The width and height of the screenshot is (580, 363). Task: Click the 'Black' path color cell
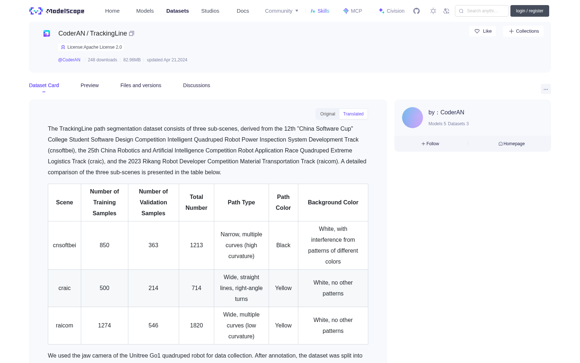pos(283,245)
